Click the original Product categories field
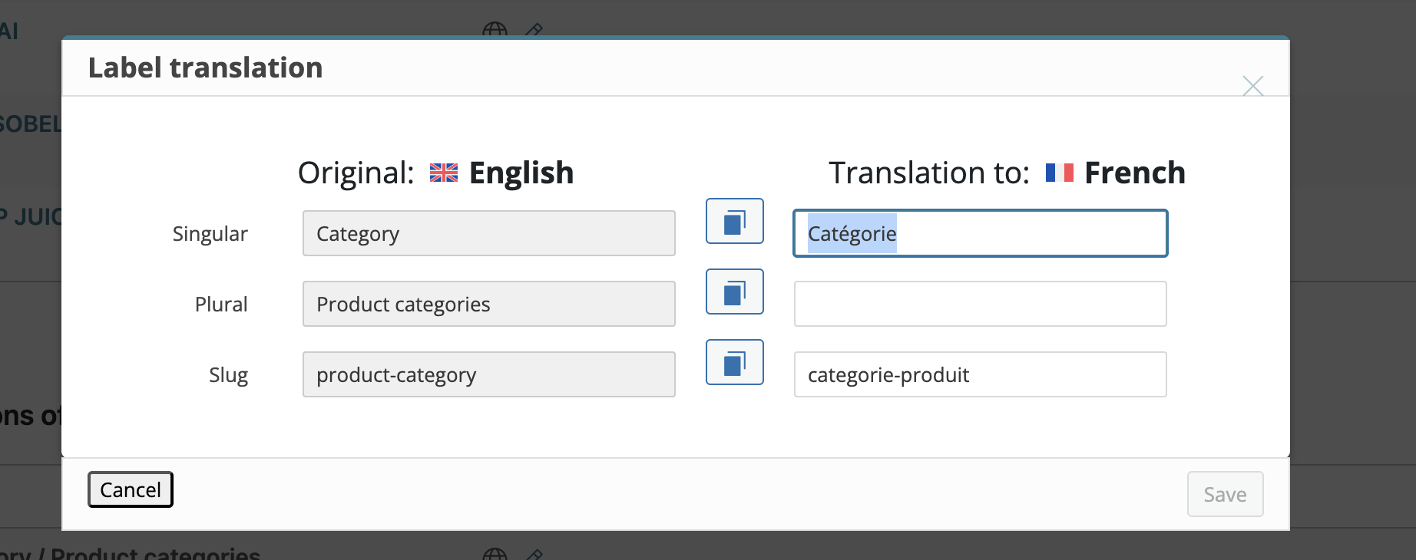 point(488,304)
